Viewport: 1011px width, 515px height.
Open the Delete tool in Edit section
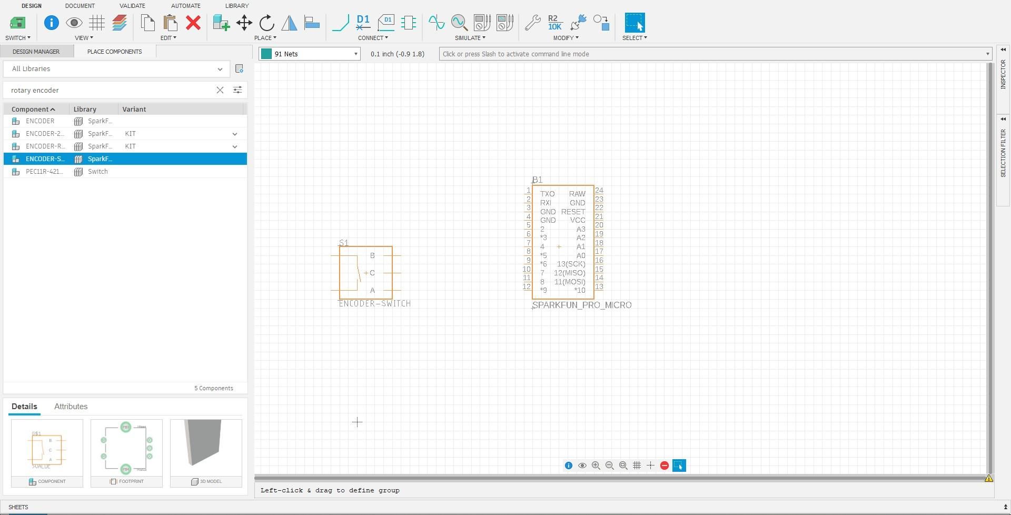click(193, 23)
